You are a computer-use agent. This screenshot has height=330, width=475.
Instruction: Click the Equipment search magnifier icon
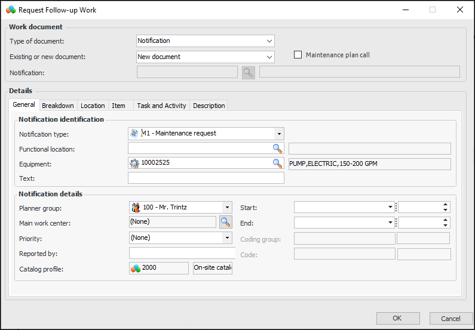click(277, 163)
